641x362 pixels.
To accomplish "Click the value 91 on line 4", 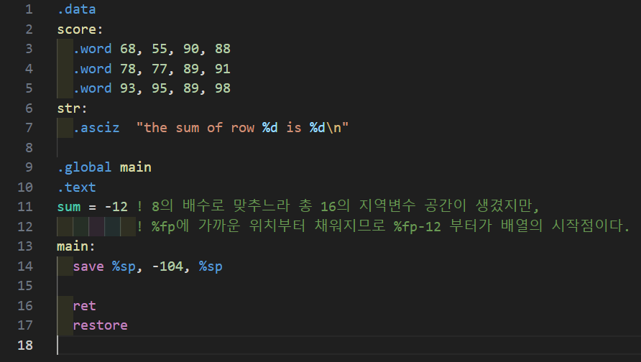I will point(223,69).
